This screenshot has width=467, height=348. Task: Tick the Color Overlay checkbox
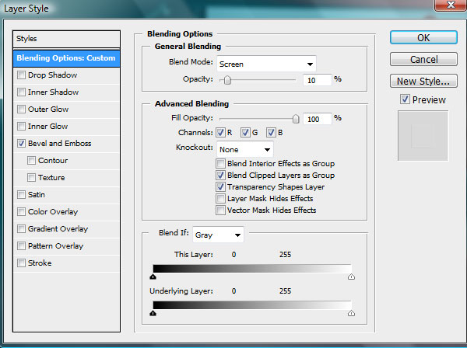(x=21, y=211)
